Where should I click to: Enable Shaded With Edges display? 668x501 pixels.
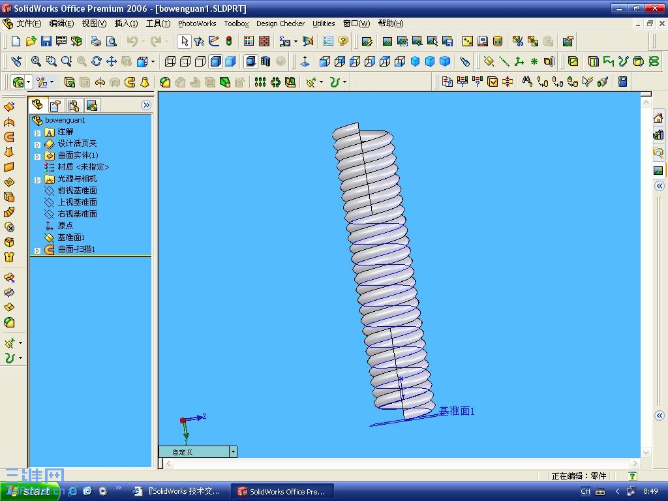(215, 61)
